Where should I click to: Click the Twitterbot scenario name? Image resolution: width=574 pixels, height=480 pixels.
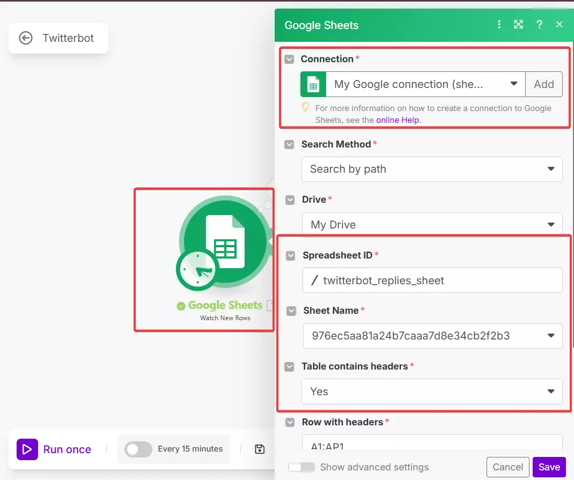coord(68,38)
